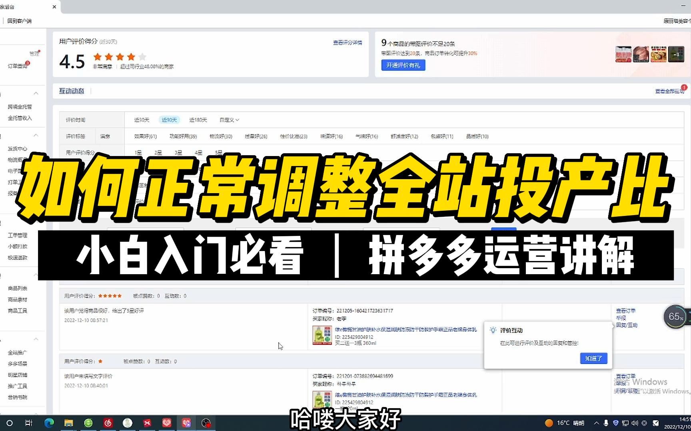Open 商品工具 sidebar item
691x431 pixels.
[18, 310]
